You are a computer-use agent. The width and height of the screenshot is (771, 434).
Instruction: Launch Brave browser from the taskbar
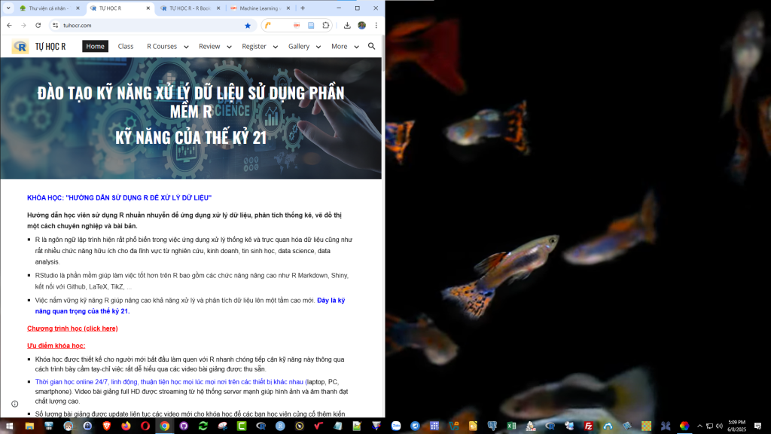[x=107, y=426]
